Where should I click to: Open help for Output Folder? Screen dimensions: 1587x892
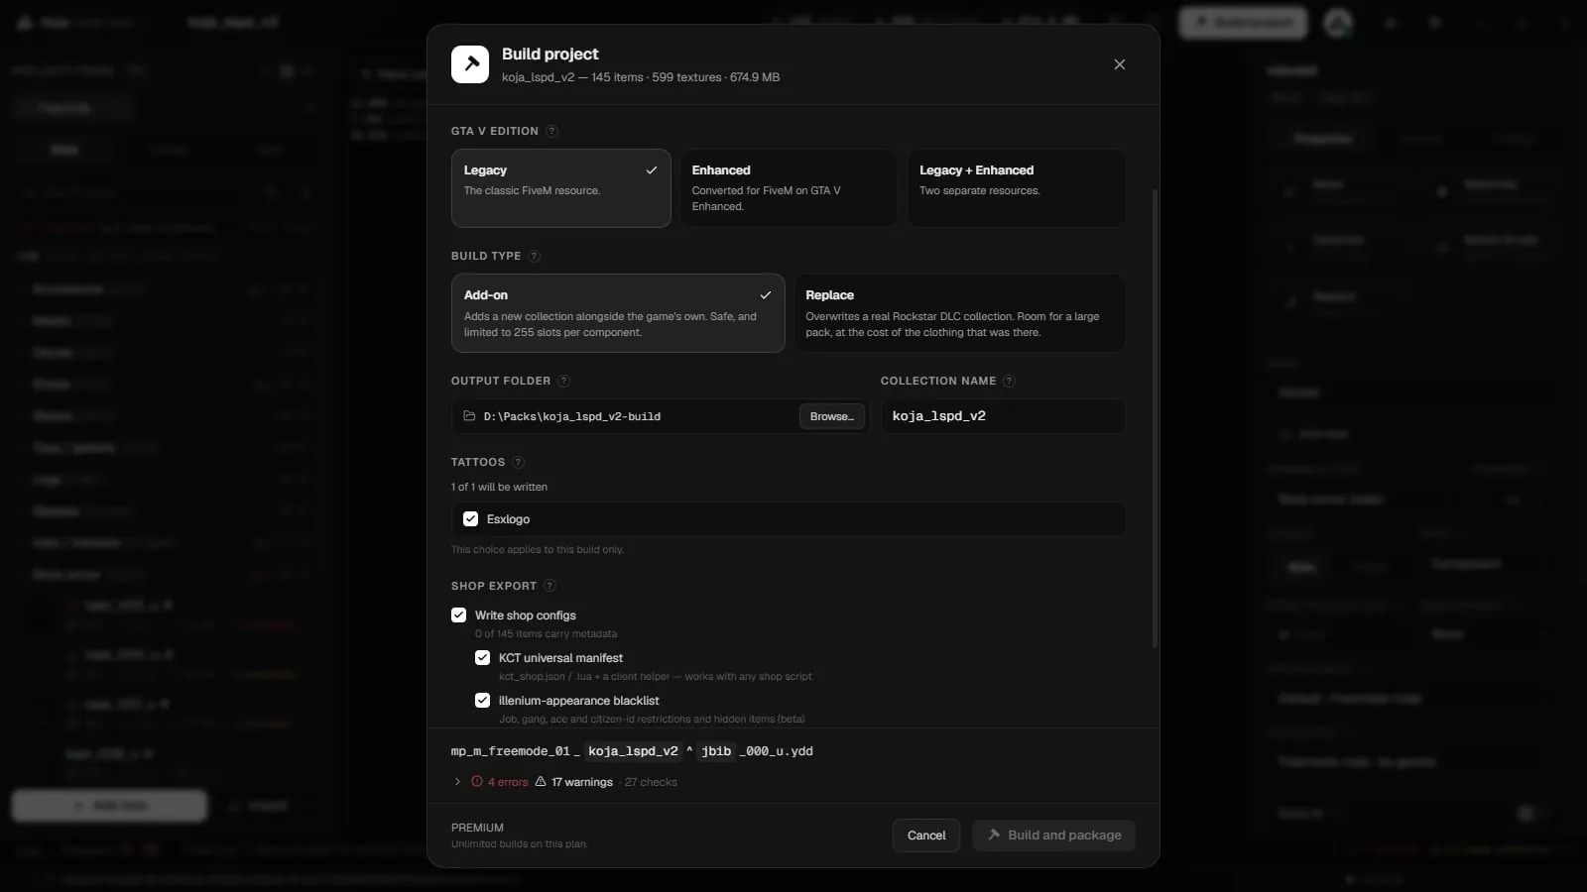coord(563,381)
